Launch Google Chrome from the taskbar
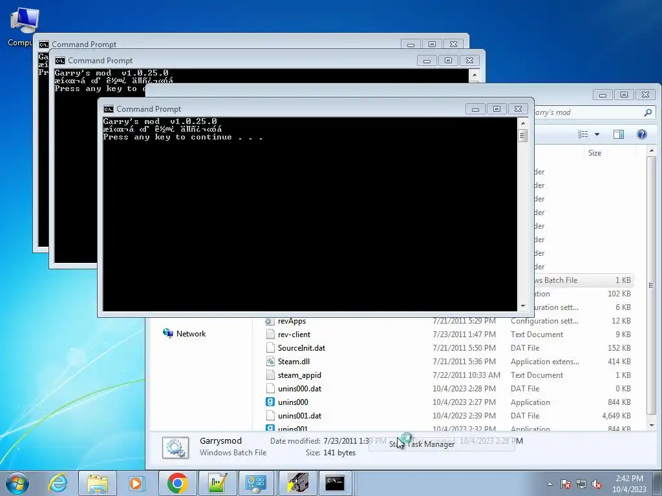This screenshot has height=496, width=662. click(x=178, y=483)
